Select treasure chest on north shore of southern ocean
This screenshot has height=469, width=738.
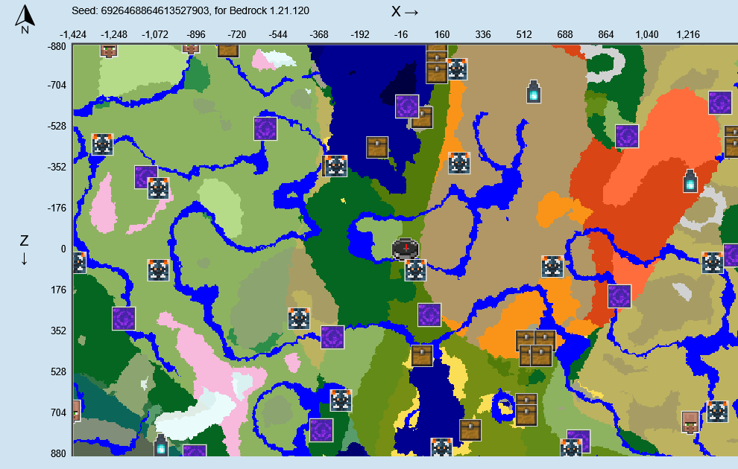point(422,355)
